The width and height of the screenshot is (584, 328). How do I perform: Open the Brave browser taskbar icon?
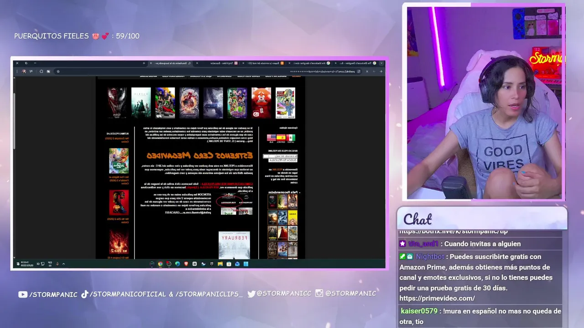tap(186, 264)
